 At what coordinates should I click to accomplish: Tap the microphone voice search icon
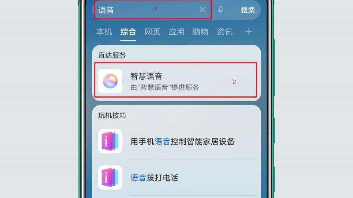[x=221, y=10]
